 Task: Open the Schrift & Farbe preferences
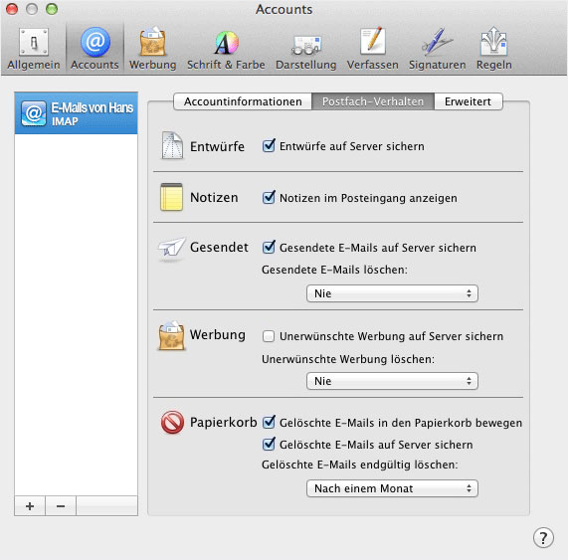coord(226,49)
